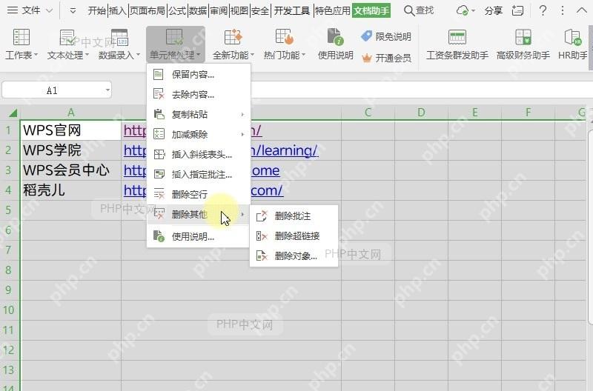The image size is (593, 391).
Task: Expand the name box A1 dropdown
Action: [107, 90]
